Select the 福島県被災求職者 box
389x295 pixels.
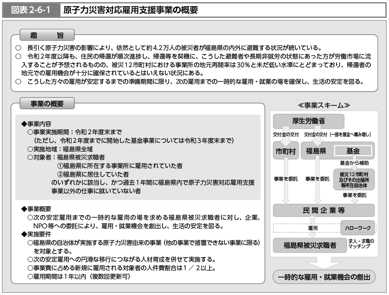[x=310, y=245]
